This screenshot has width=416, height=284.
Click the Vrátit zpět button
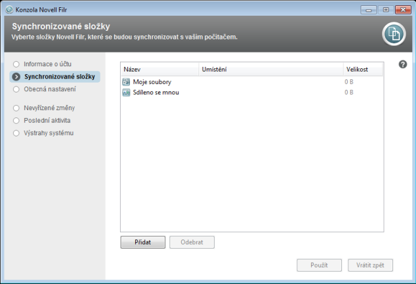[x=370, y=265]
